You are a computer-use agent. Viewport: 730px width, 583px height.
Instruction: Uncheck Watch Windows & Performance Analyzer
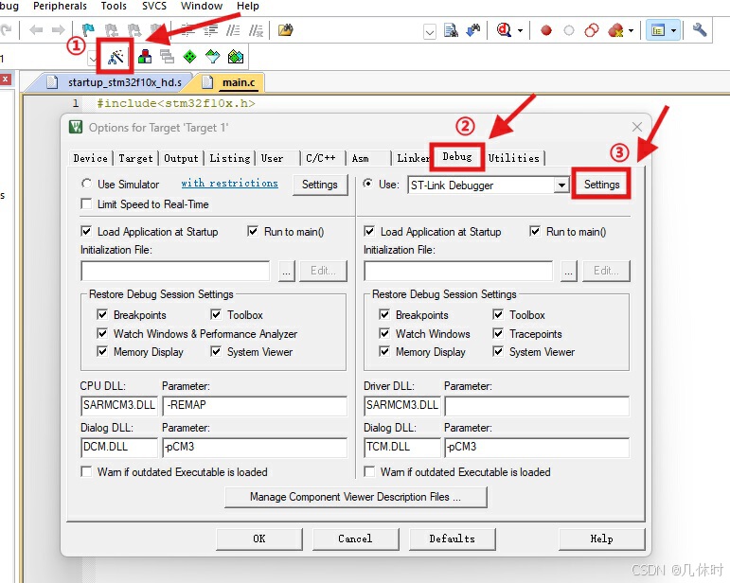pyautogui.click(x=102, y=333)
